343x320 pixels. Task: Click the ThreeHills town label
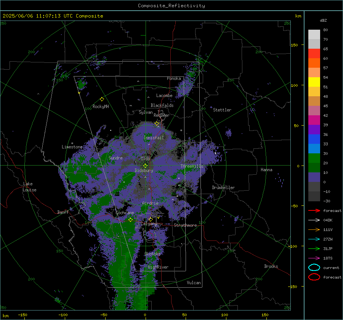(192, 166)
